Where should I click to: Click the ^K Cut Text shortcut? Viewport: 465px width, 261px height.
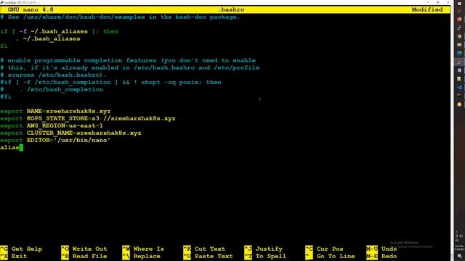click(204, 249)
